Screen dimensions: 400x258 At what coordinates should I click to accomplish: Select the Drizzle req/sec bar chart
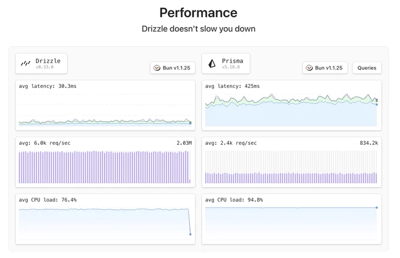tap(105, 167)
